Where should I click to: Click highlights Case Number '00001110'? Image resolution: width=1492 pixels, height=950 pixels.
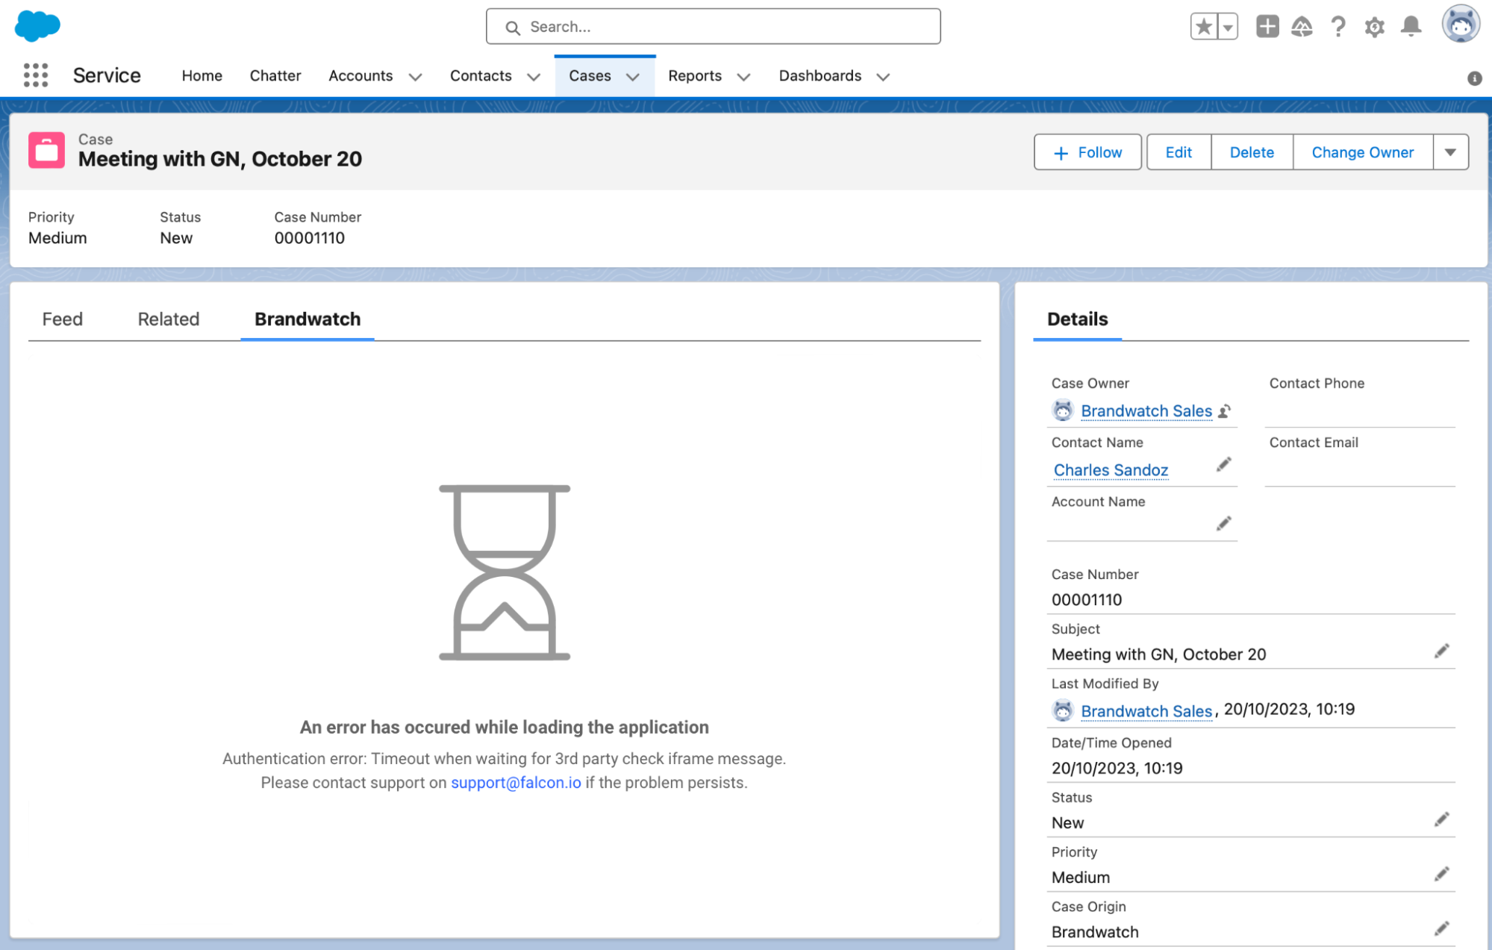(310, 238)
